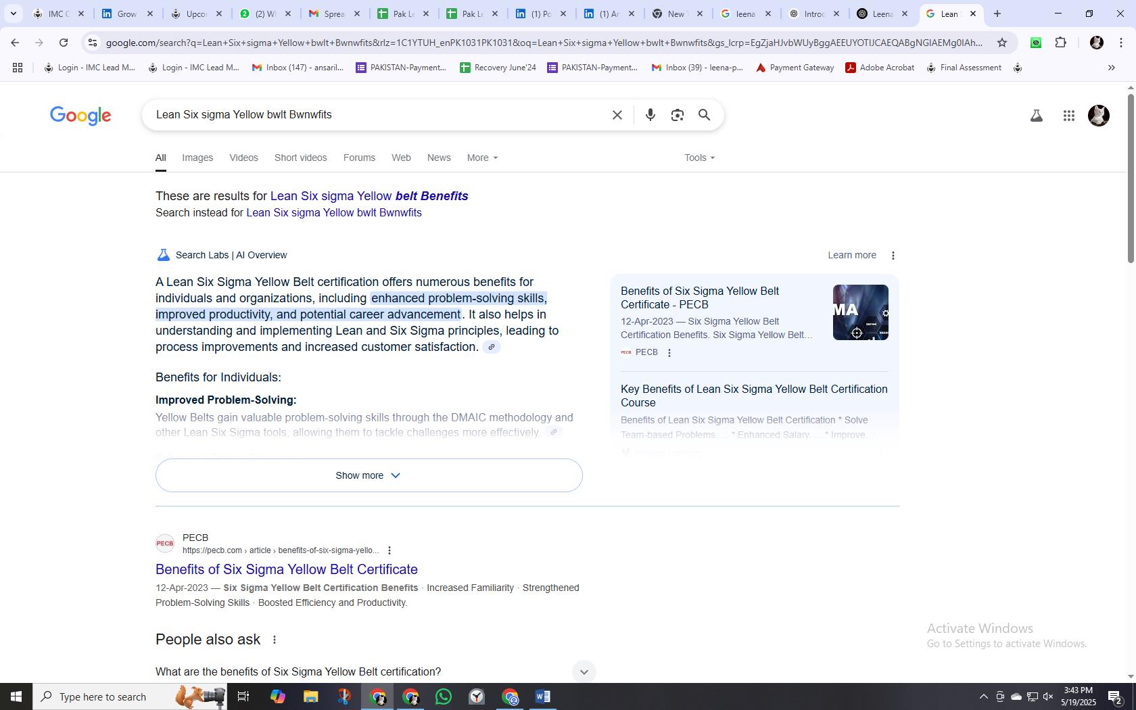This screenshot has width=1136, height=710.
Task: Show more bookmarks with the chevron
Action: point(1111,68)
